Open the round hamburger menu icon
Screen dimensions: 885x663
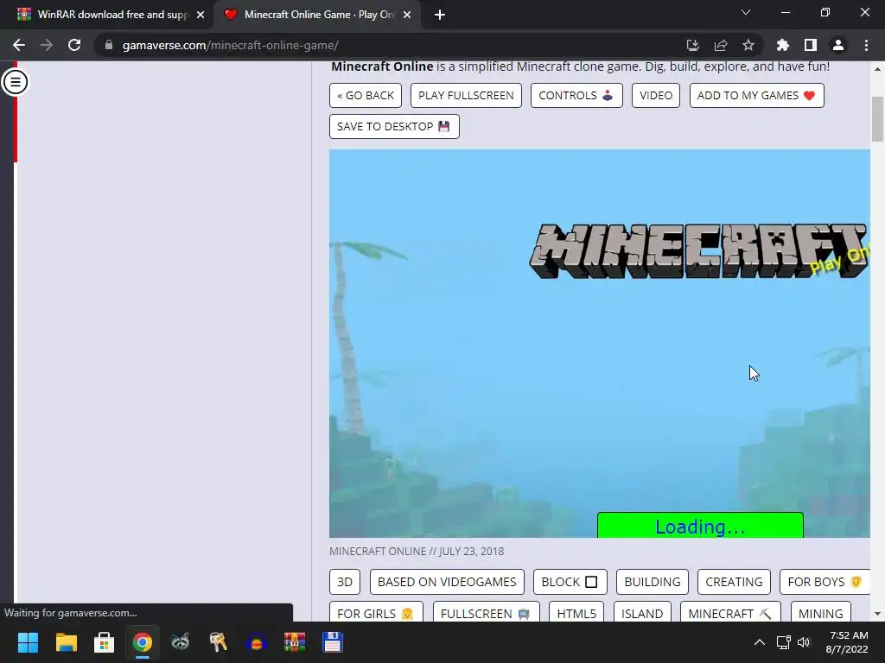(16, 82)
